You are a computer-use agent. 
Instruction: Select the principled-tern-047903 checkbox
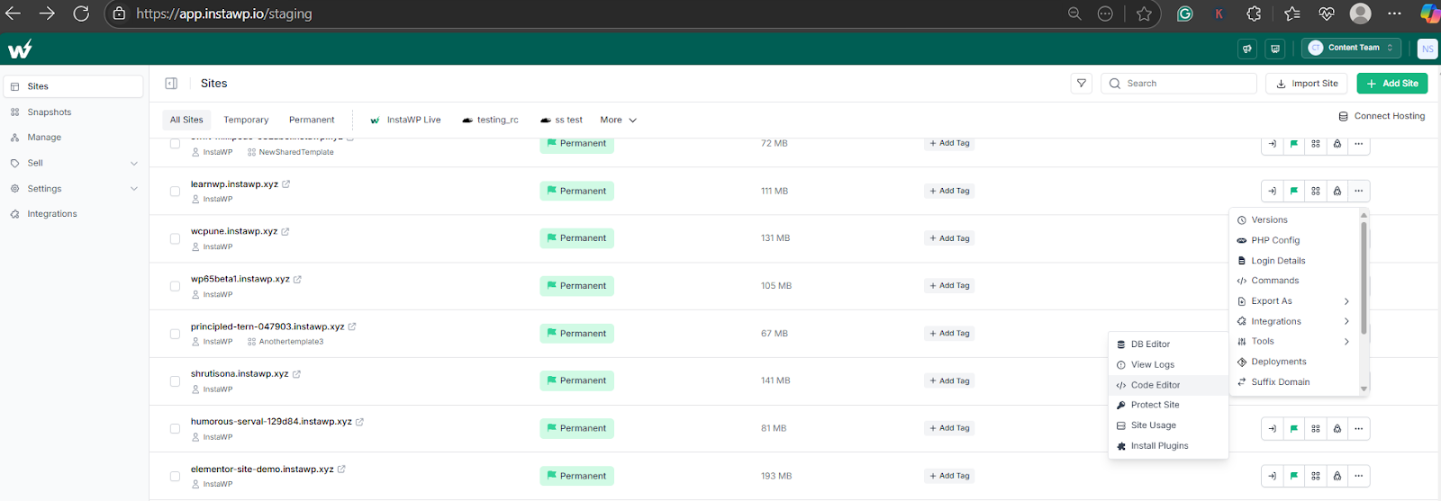click(x=175, y=334)
